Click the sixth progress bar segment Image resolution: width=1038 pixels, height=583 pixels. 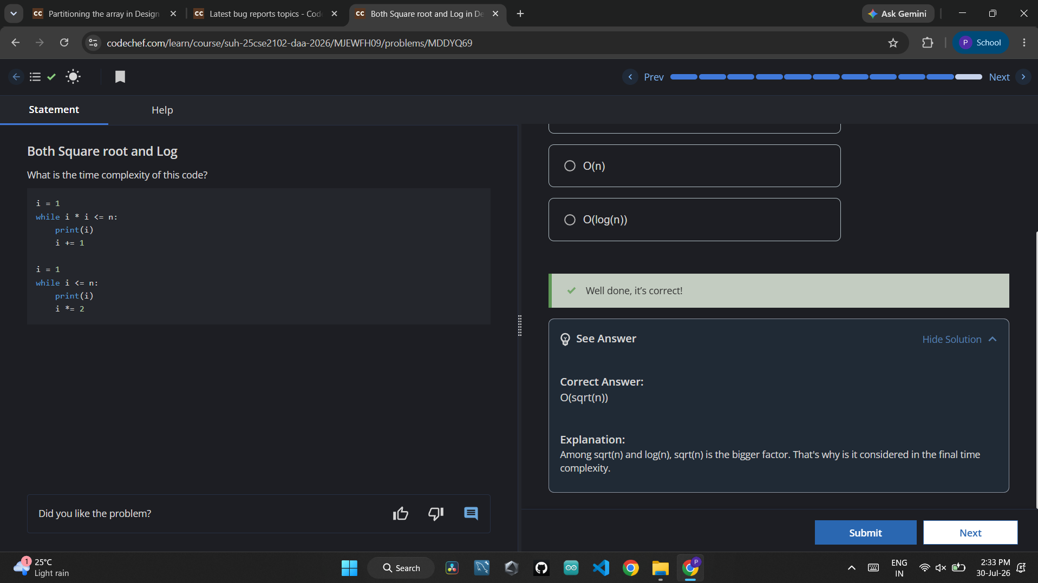826,77
